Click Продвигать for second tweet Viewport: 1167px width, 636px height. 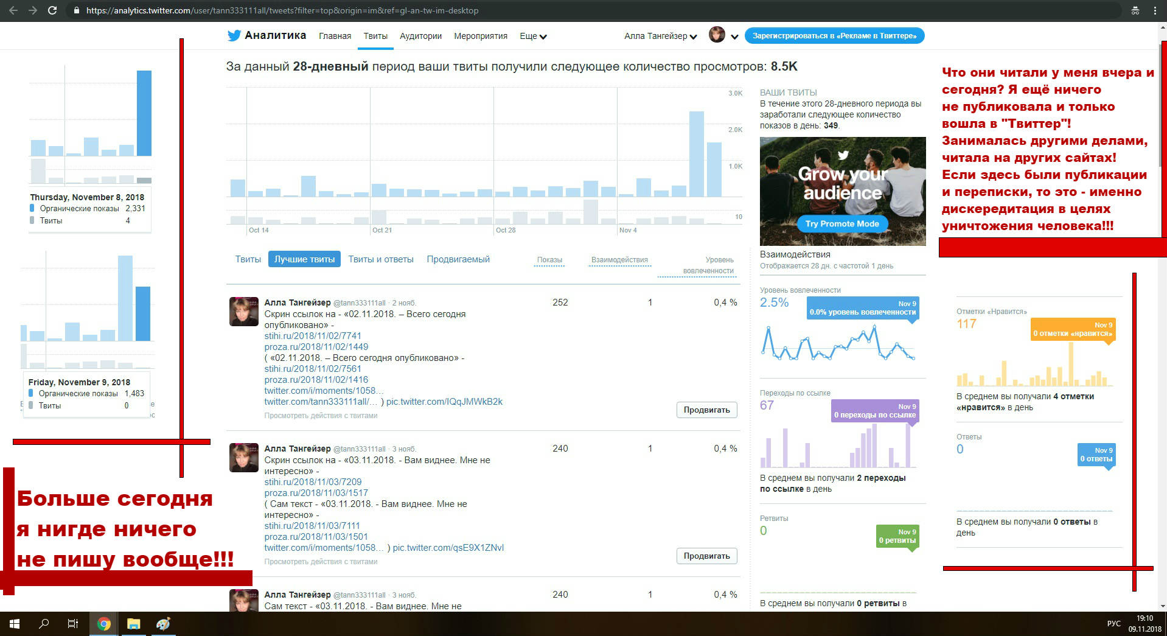[706, 556]
